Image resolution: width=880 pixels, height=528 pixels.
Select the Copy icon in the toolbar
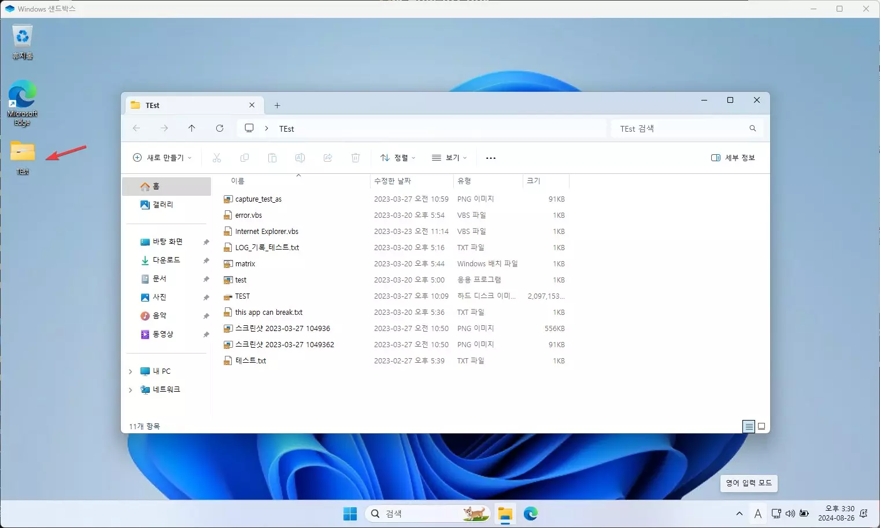245,157
